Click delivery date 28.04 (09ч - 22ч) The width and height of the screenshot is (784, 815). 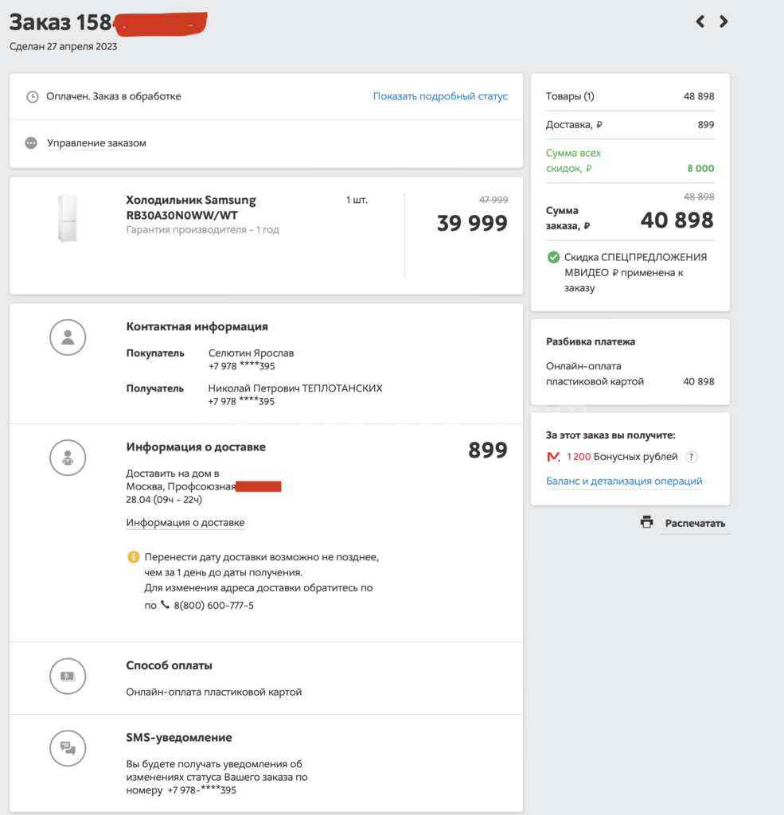(x=164, y=500)
